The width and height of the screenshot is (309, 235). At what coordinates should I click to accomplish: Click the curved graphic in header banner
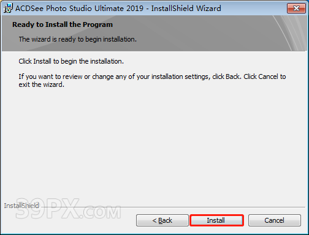(x=290, y=33)
